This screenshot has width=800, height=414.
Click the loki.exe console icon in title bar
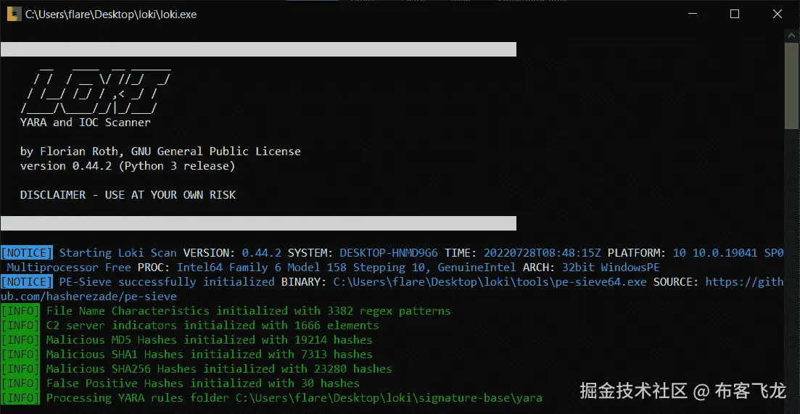tap(14, 15)
